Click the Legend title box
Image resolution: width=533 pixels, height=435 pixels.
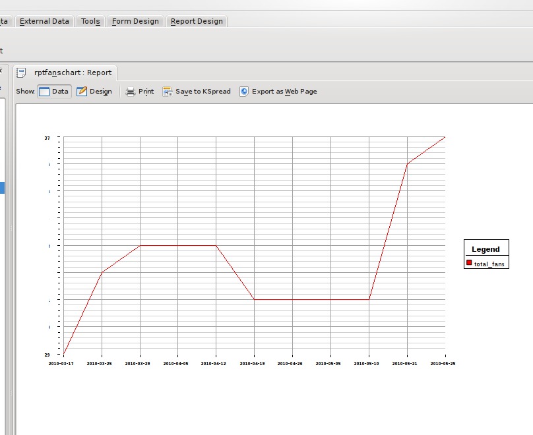click(486, 249)
